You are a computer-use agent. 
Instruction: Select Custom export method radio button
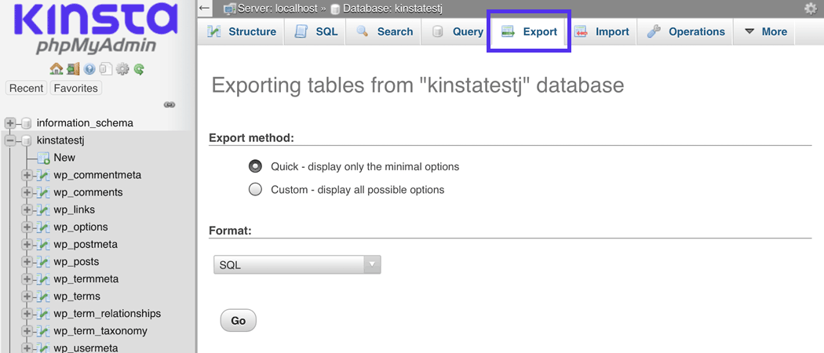[255, 189]
